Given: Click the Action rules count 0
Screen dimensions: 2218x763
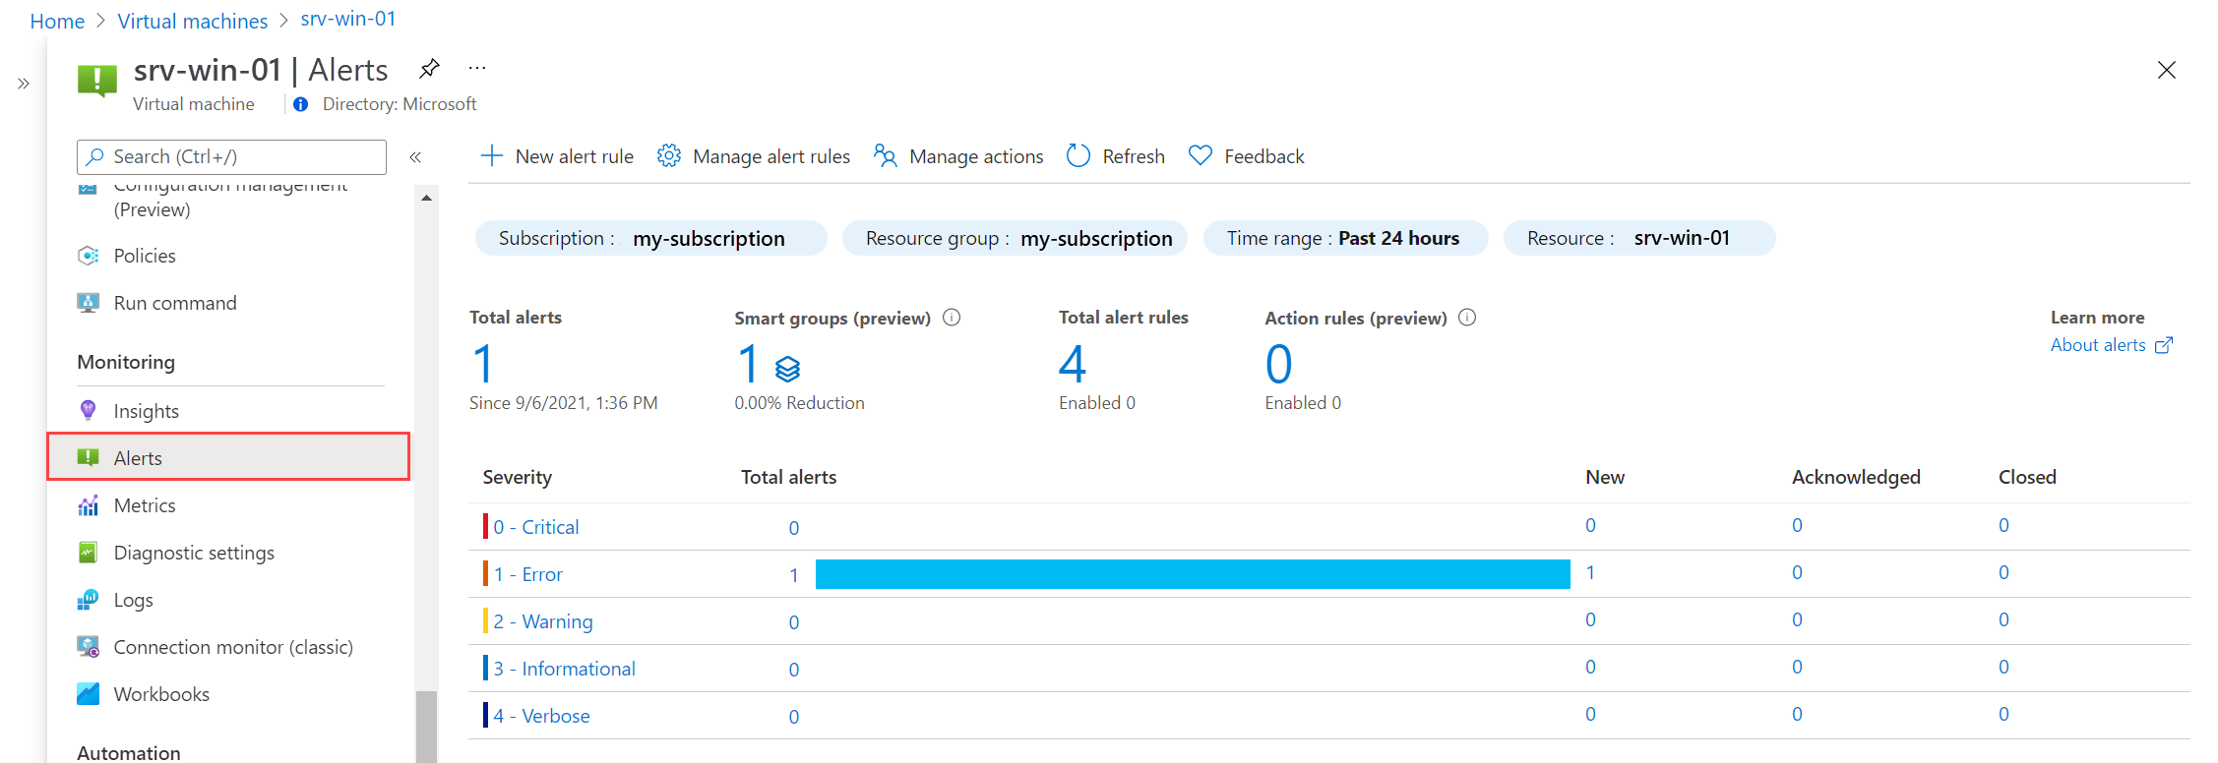Looking at the screenshot, I should pos(1278,364).
